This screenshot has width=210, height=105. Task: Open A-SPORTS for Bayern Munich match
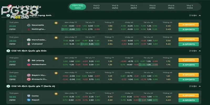[188, 80]
